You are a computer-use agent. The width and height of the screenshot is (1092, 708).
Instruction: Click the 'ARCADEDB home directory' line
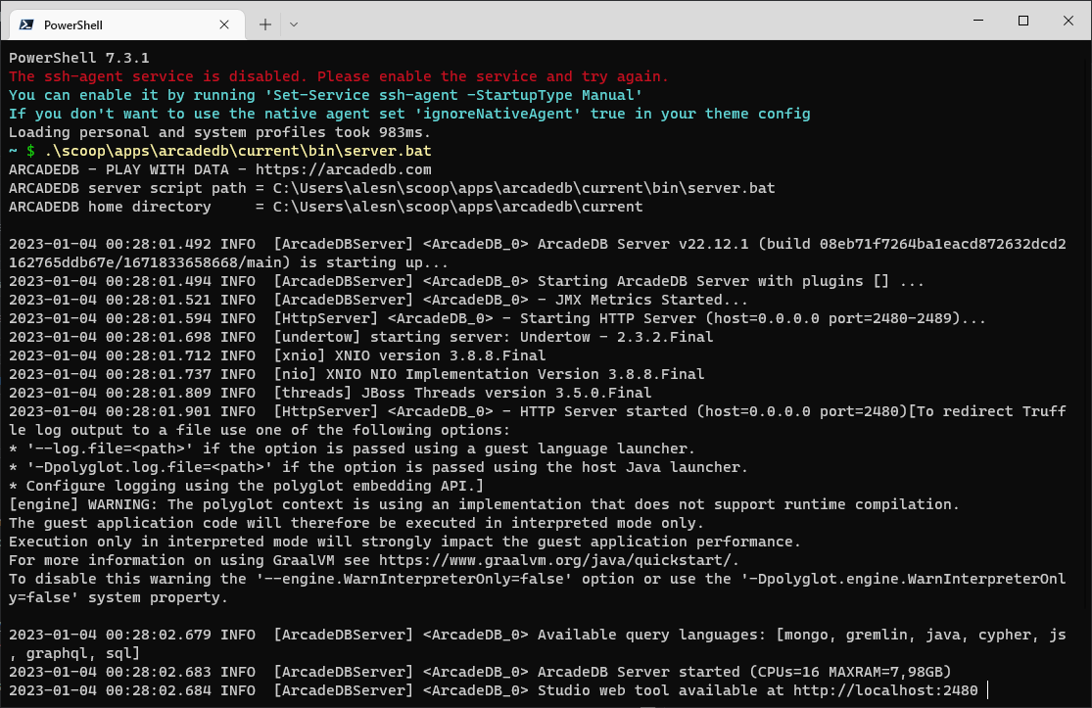click(326, 207)
